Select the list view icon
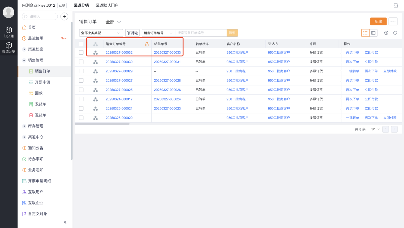 [365, 33]
